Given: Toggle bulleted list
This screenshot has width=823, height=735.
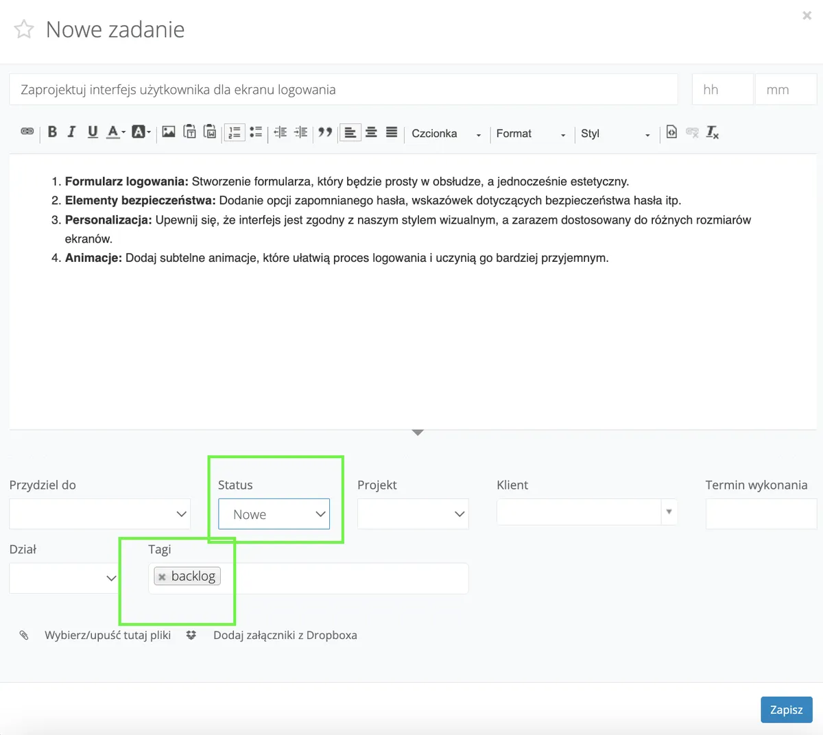Looking at the screenshot, I should click(256, 132).
